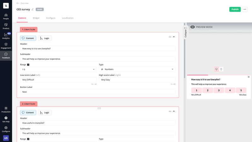Switch to the Localization tab
The width and height of the screenshot is (252, 142).
click(x=68, y=18)
